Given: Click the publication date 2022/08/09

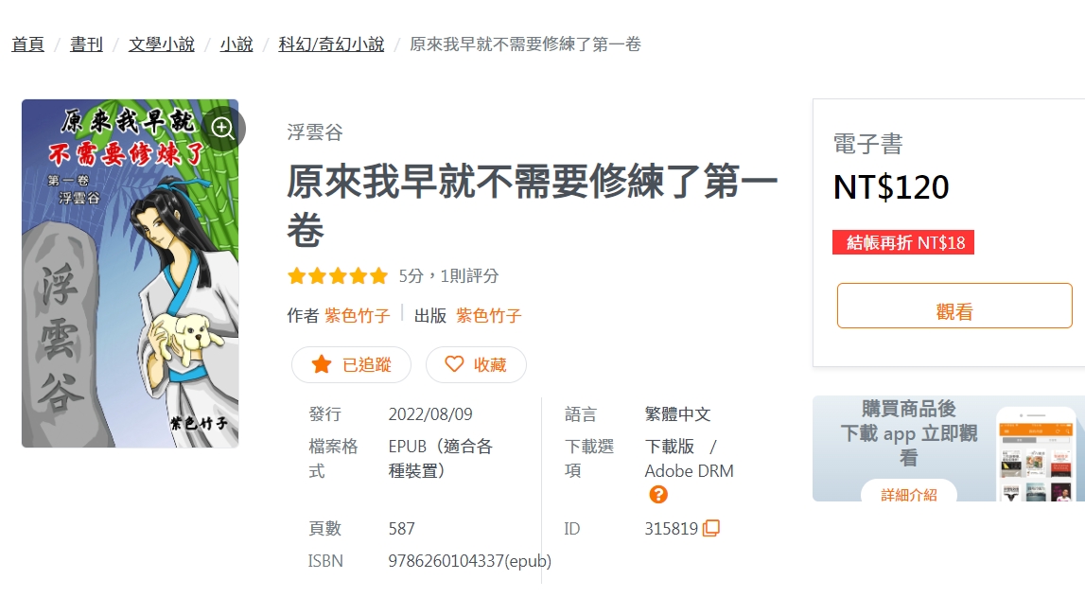Looking at the screenshot, I should (430, 414).
